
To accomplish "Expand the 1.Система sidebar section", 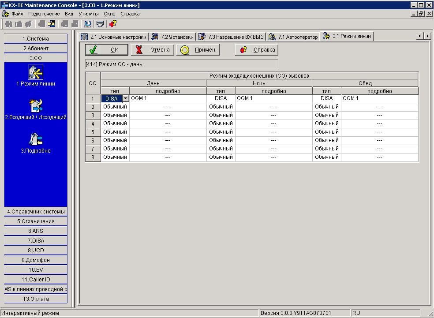I will point(36,39).
